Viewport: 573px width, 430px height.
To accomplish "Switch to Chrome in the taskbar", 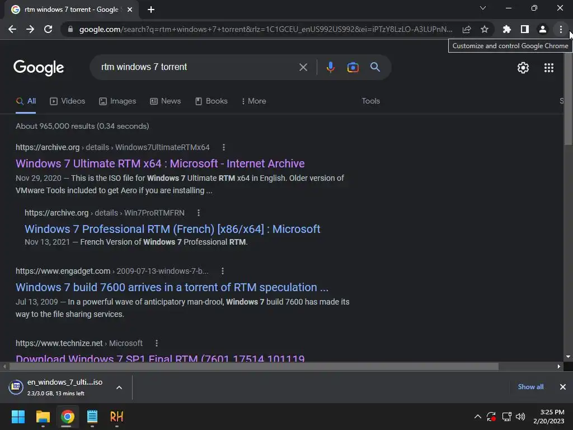I will 68,417.
